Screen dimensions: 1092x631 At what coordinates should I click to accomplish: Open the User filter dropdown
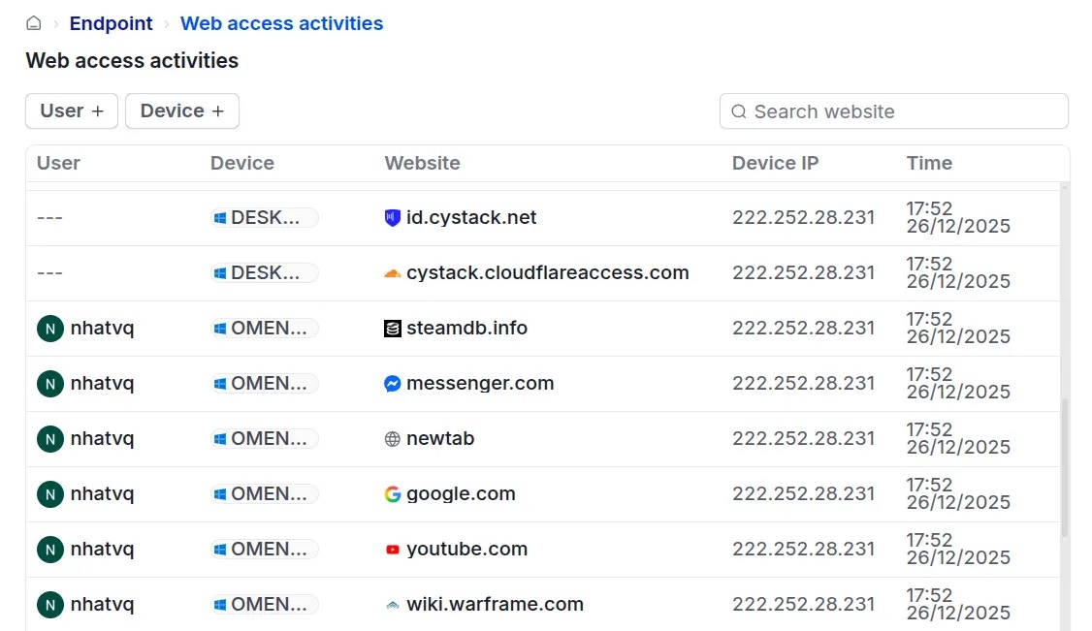(x=71, y=110)
